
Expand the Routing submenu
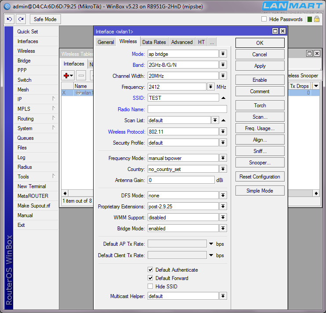click(36, 119)
